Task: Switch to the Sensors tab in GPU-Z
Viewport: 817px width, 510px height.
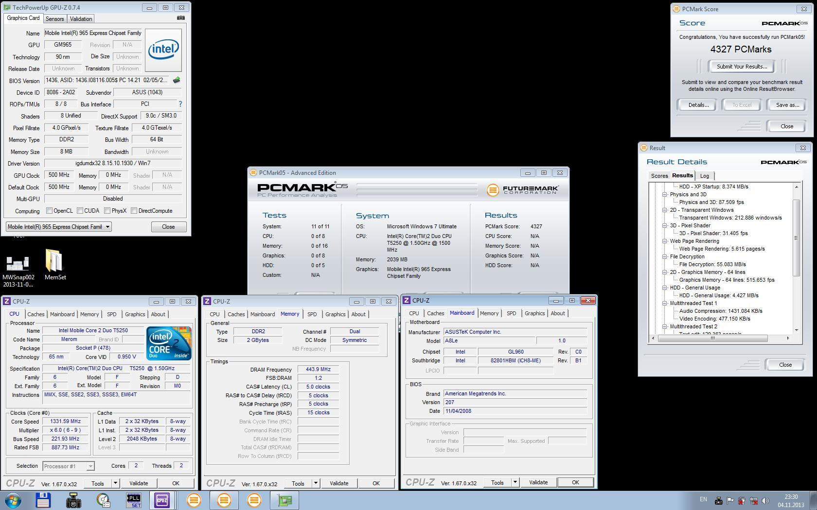Action: pyautogui.click(x=54, y=18)
